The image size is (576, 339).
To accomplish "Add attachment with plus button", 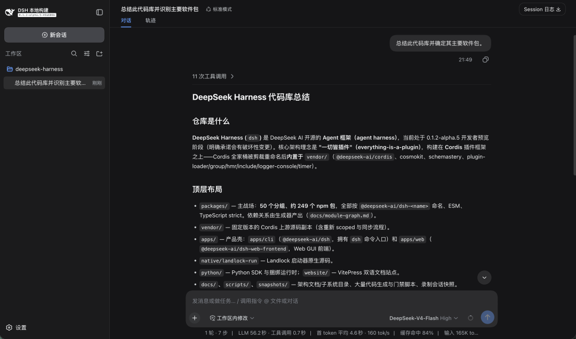I will 195,318.
